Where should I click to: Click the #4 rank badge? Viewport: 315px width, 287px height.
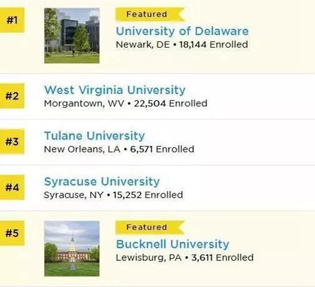12,187
